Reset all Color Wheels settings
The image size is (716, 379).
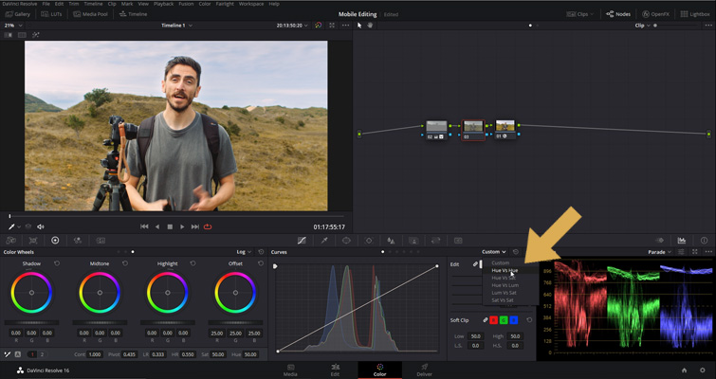coord(261,252)
